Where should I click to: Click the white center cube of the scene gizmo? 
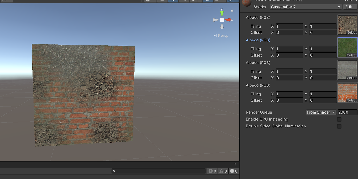pos(222,20)
